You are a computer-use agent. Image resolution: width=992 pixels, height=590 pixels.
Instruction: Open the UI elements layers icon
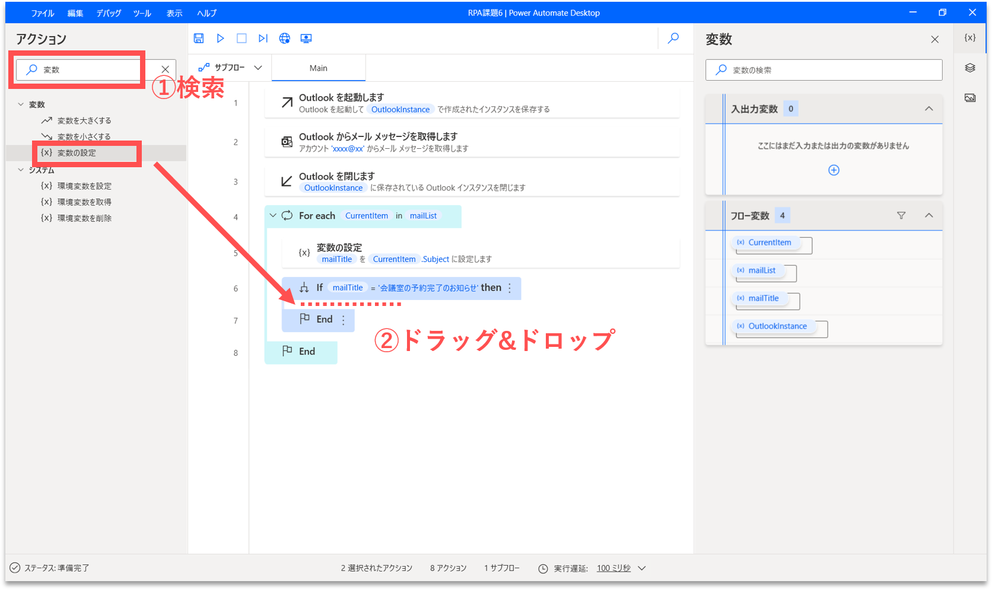[x=970, y=68]
